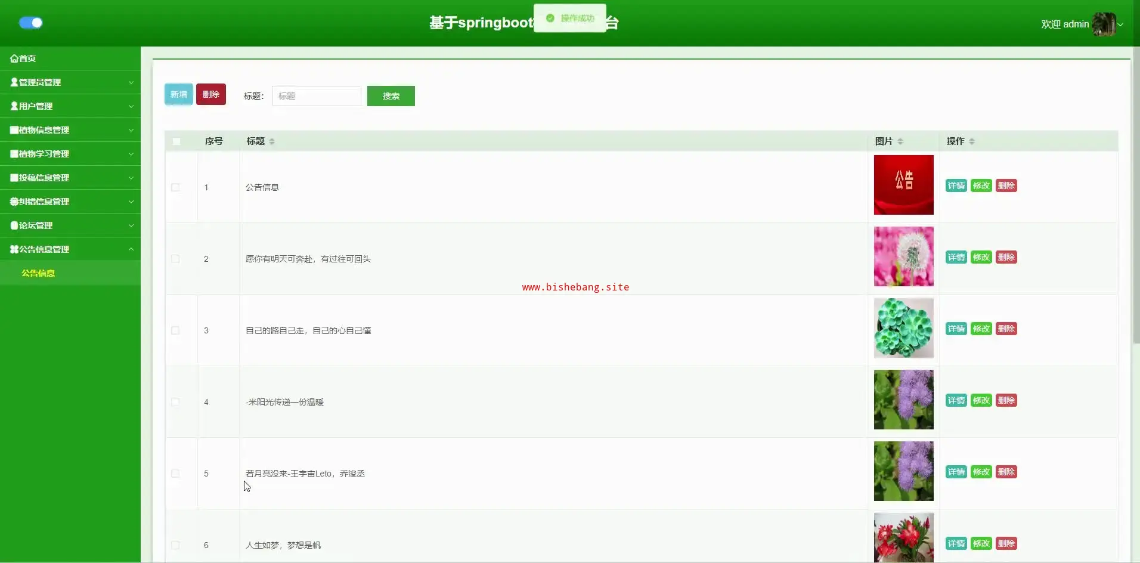
Task: Open 用户管理 menu
Action: 70,106
